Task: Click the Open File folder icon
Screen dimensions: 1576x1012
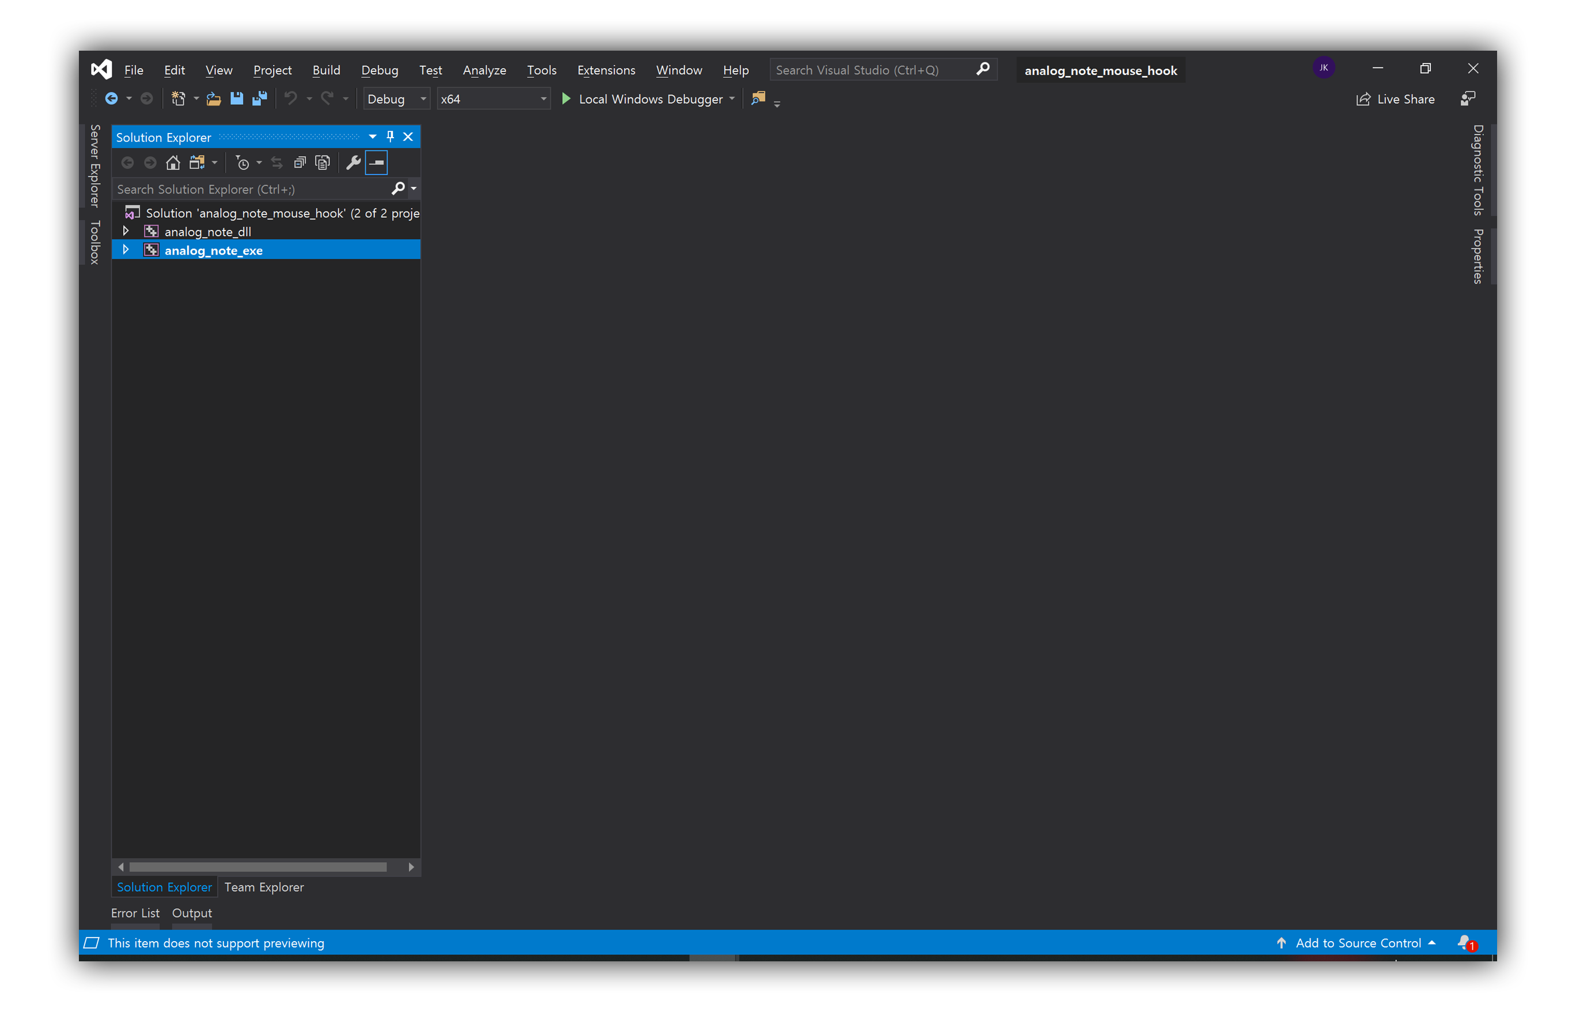Action: (214, 98)
